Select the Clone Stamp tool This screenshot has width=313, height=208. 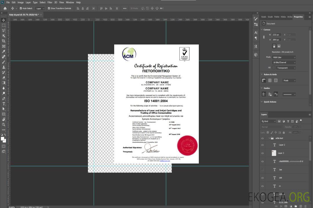[x=4, y=67]
